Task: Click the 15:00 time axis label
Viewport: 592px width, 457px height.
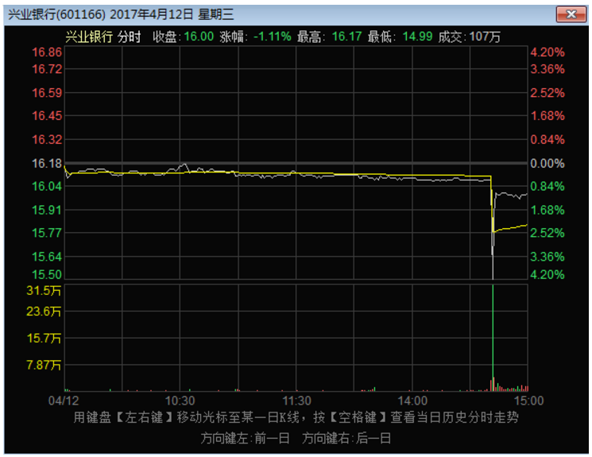Action: [x=528, y=401]
